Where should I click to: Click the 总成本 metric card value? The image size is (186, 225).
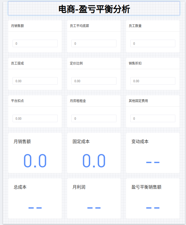(x=35, y=208)
